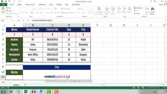167x94 pixels.
Task: Open Clipboard group dialog launcher
Action: pyautogui.click(x=18, y=16)
